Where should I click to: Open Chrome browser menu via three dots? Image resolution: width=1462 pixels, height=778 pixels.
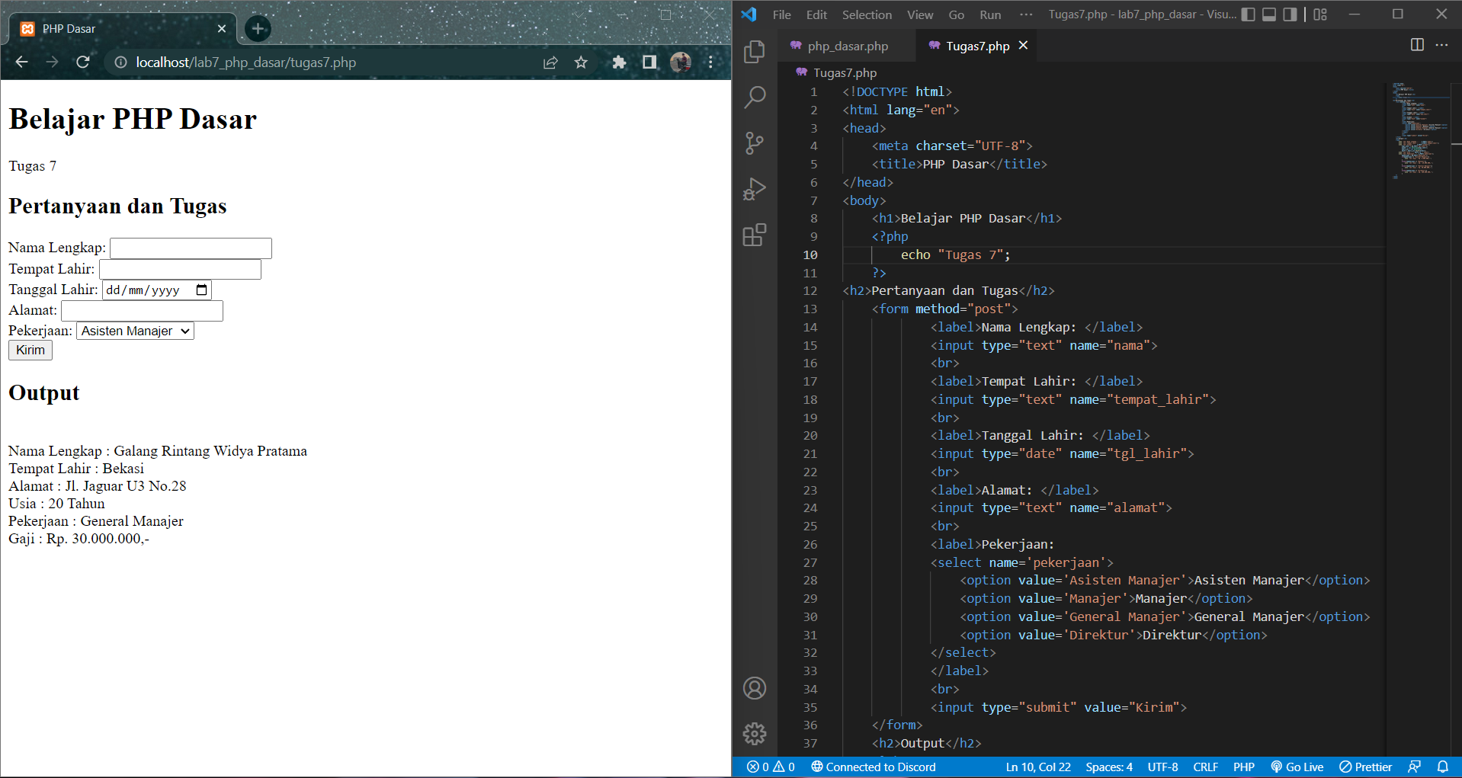(710, 62)
